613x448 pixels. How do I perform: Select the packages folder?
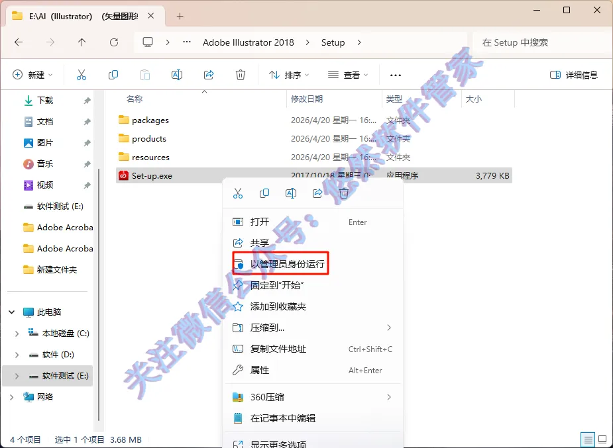[x=150, y=120]
